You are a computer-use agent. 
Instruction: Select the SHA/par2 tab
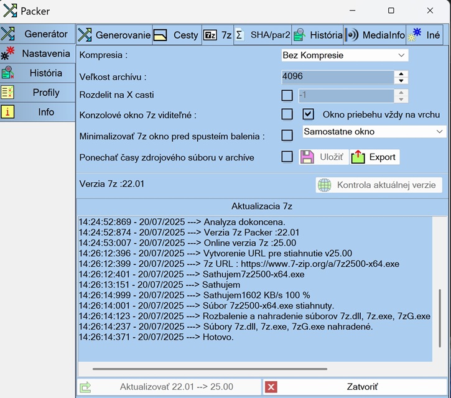[263, 35]
